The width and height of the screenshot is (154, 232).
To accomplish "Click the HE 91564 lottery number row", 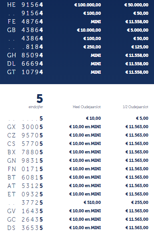I will (x=78, y=5).
